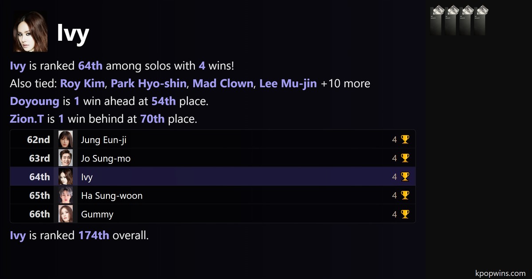Viewport: 532px width, 279px height.
Task: Open the kpopwins.com site link
Action: click(x=500, y=273)
